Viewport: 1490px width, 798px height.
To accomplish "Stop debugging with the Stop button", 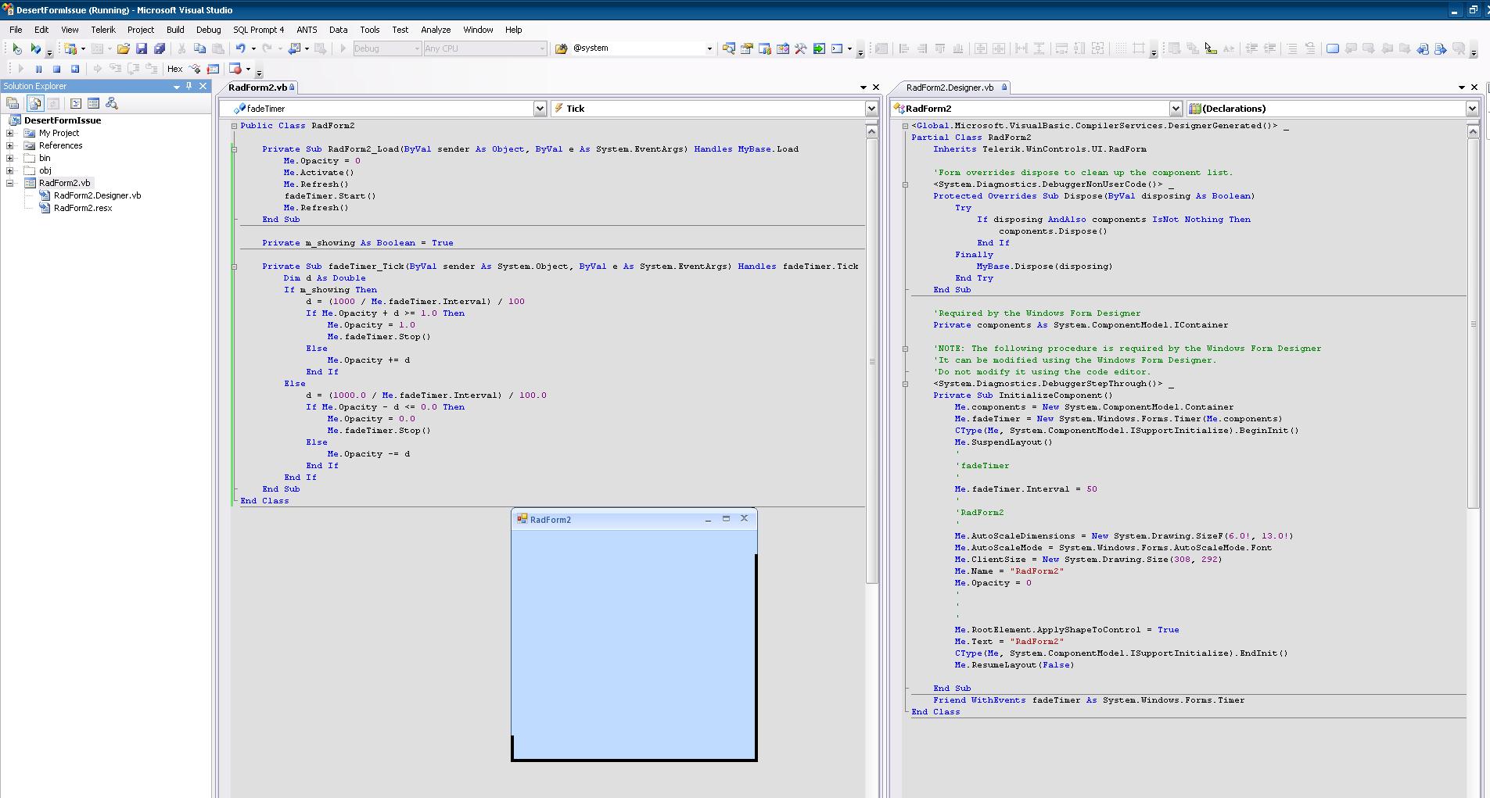I will tap(56, 69).
